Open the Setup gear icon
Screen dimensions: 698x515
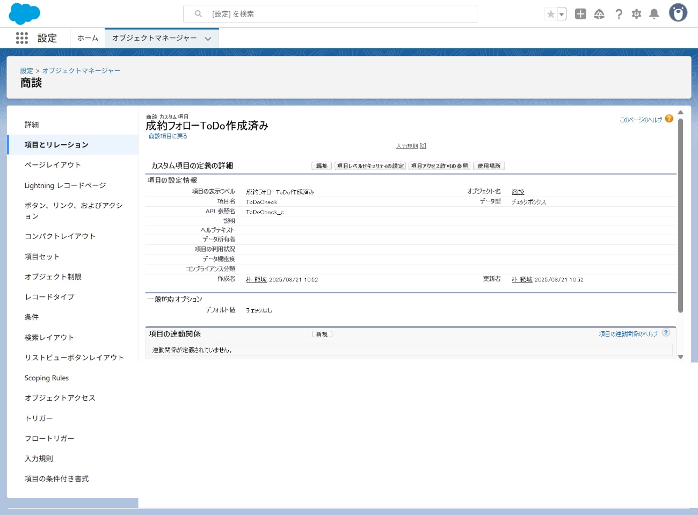(x=636, y=13)
